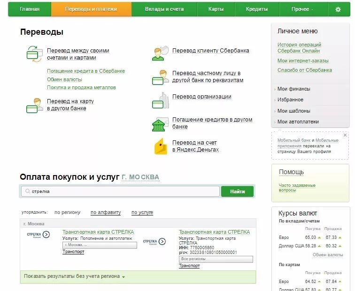Open the Кредиты tab
The width and height of the screenshot is (355, 291).
click(257, 9)
